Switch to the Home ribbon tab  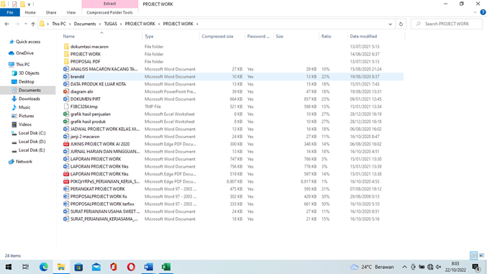pos(30,12)
